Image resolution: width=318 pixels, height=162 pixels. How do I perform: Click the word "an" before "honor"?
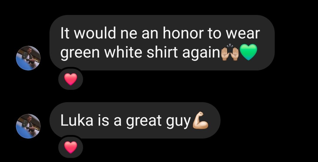coord(150,35)
